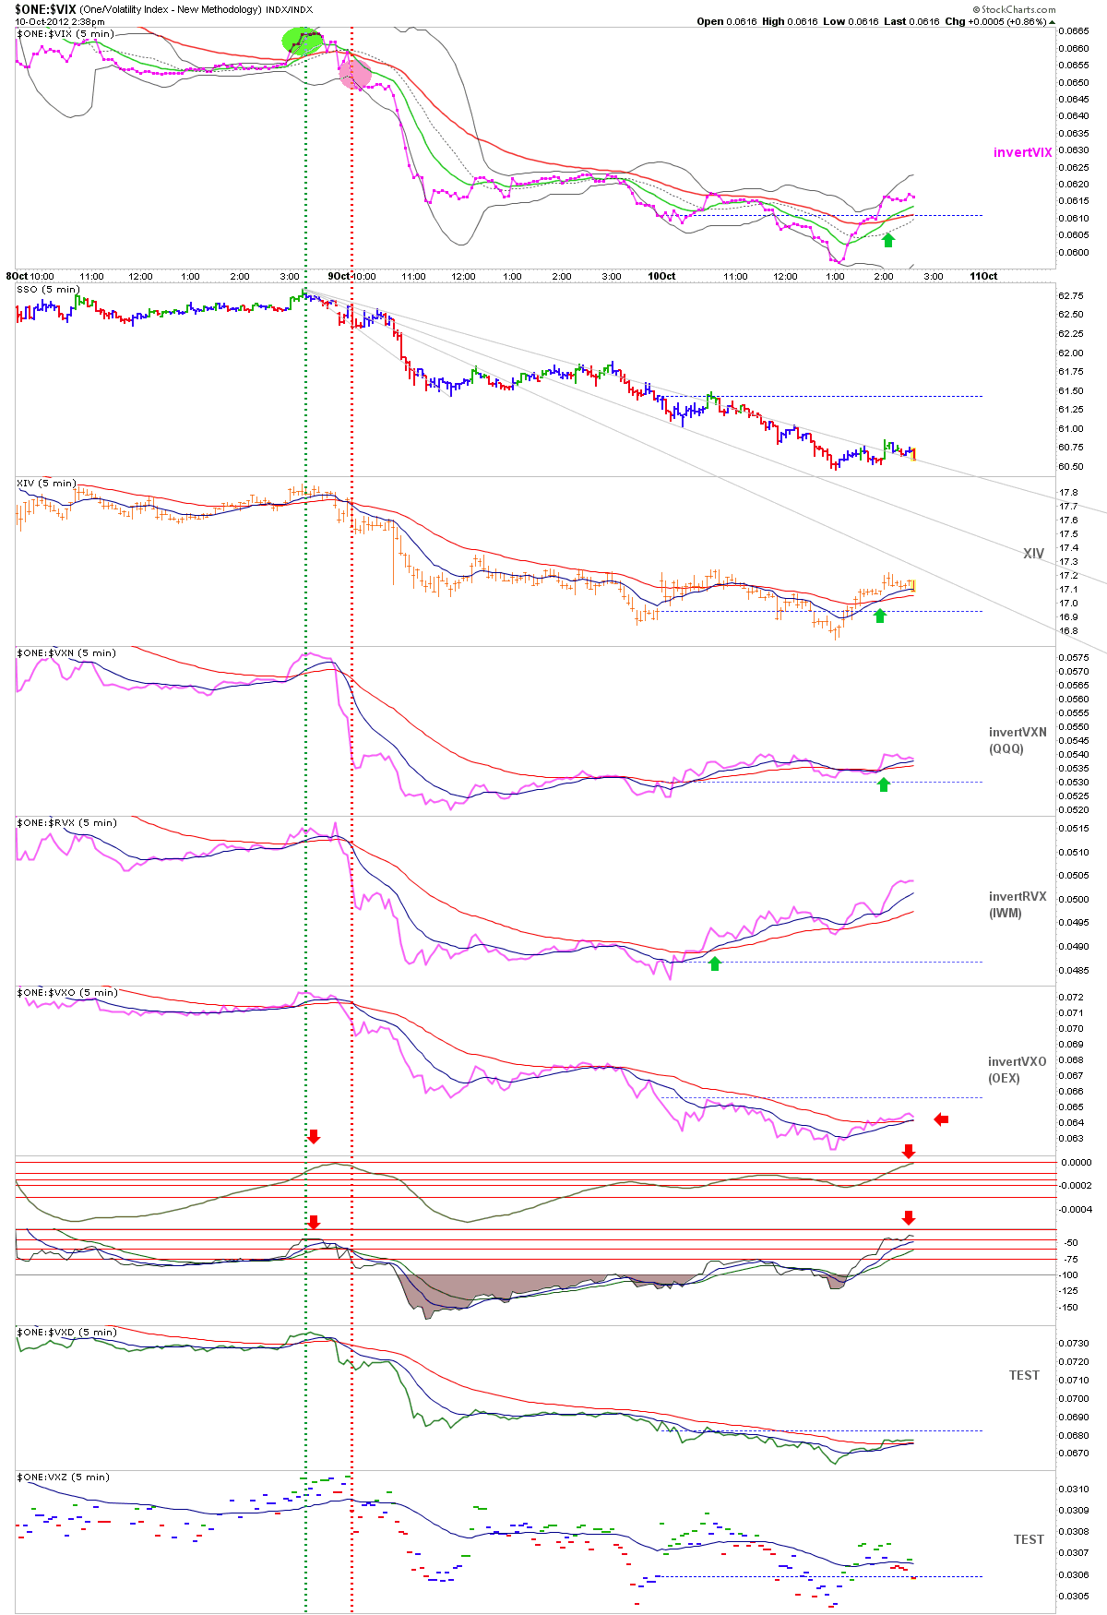Click the 'invertVXN (QQQ)' annotation
The width and height of the screenshot is (1107, 1615).
pos(1018,740)
